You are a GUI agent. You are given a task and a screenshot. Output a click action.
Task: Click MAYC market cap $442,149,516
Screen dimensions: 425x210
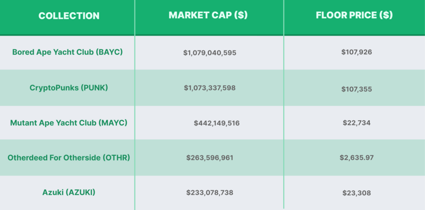[x=217, y=123]
